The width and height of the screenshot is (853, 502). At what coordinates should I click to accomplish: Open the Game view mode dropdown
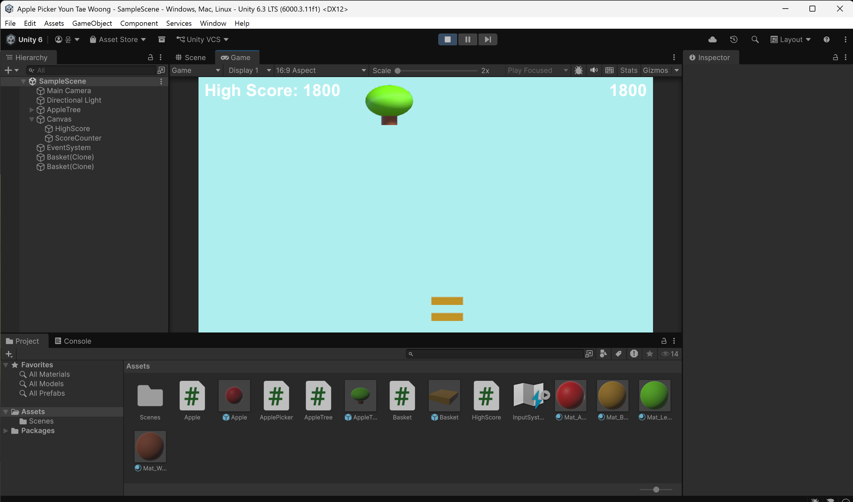click(196, 70)
